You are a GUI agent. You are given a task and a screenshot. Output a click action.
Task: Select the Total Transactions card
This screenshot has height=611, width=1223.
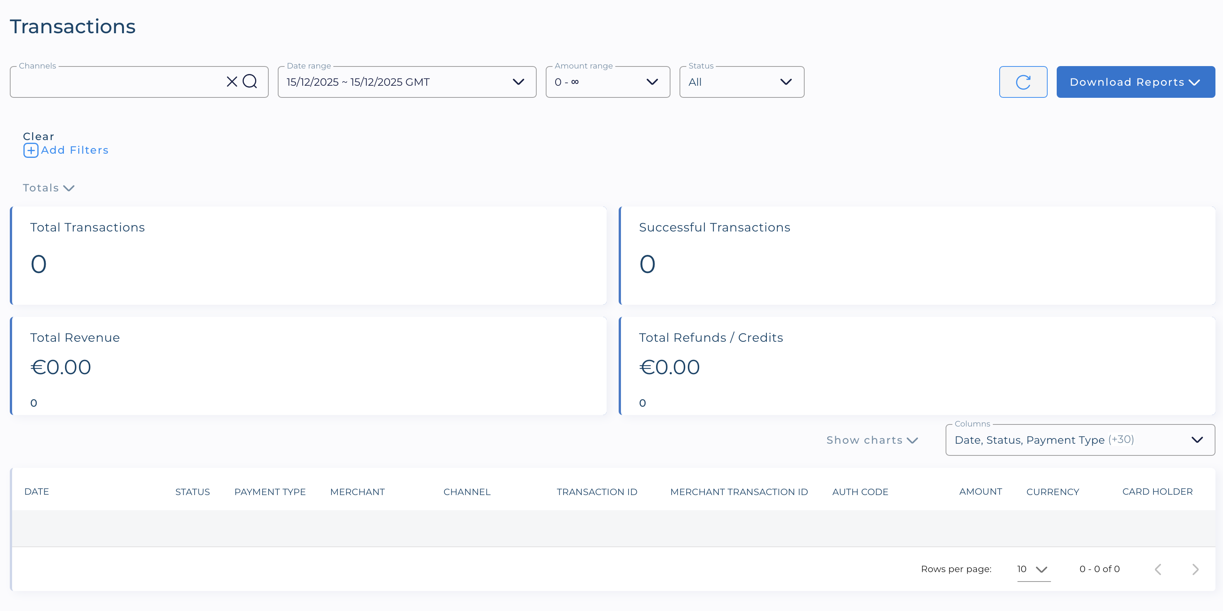coord(309,256)
